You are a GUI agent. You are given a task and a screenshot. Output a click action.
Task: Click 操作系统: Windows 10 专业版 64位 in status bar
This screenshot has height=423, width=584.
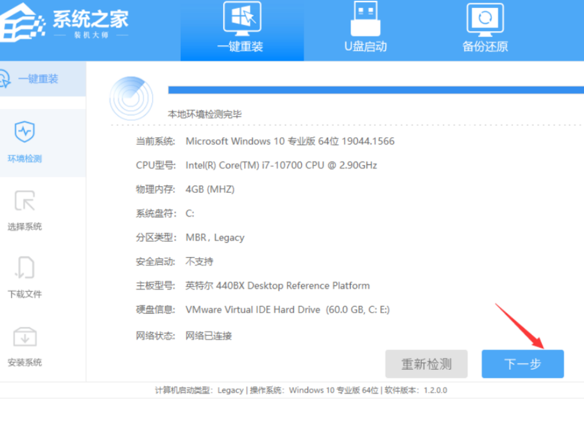click(x=314, y=390)
